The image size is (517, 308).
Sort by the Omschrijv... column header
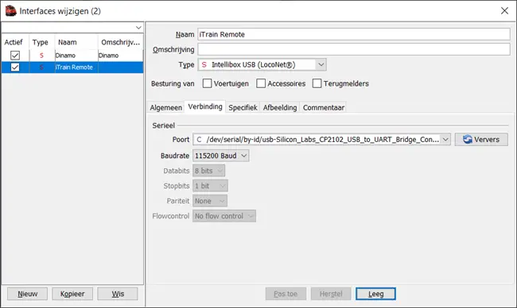tap(121, 42)
